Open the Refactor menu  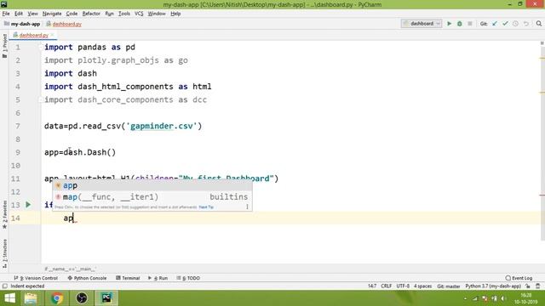91,14
